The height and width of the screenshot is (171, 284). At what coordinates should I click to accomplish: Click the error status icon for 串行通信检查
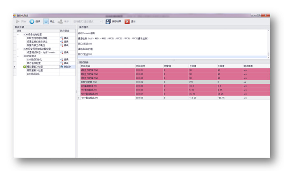click(x=62, y=63)
